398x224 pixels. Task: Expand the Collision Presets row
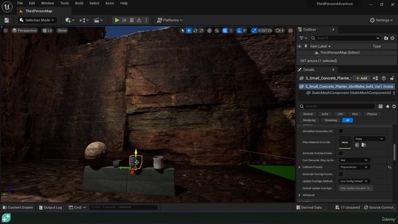point(300,167)
